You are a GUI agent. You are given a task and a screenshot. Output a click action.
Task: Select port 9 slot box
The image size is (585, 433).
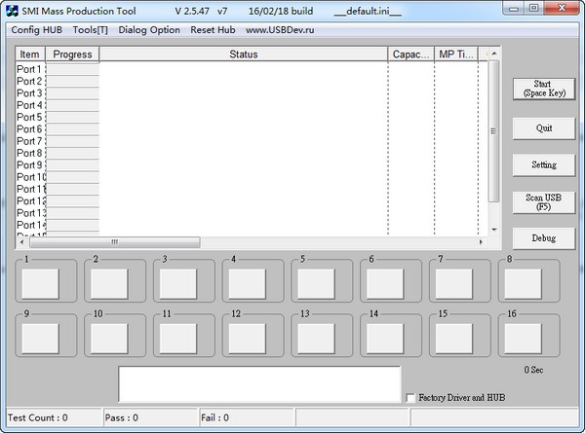tap(41, 339)
